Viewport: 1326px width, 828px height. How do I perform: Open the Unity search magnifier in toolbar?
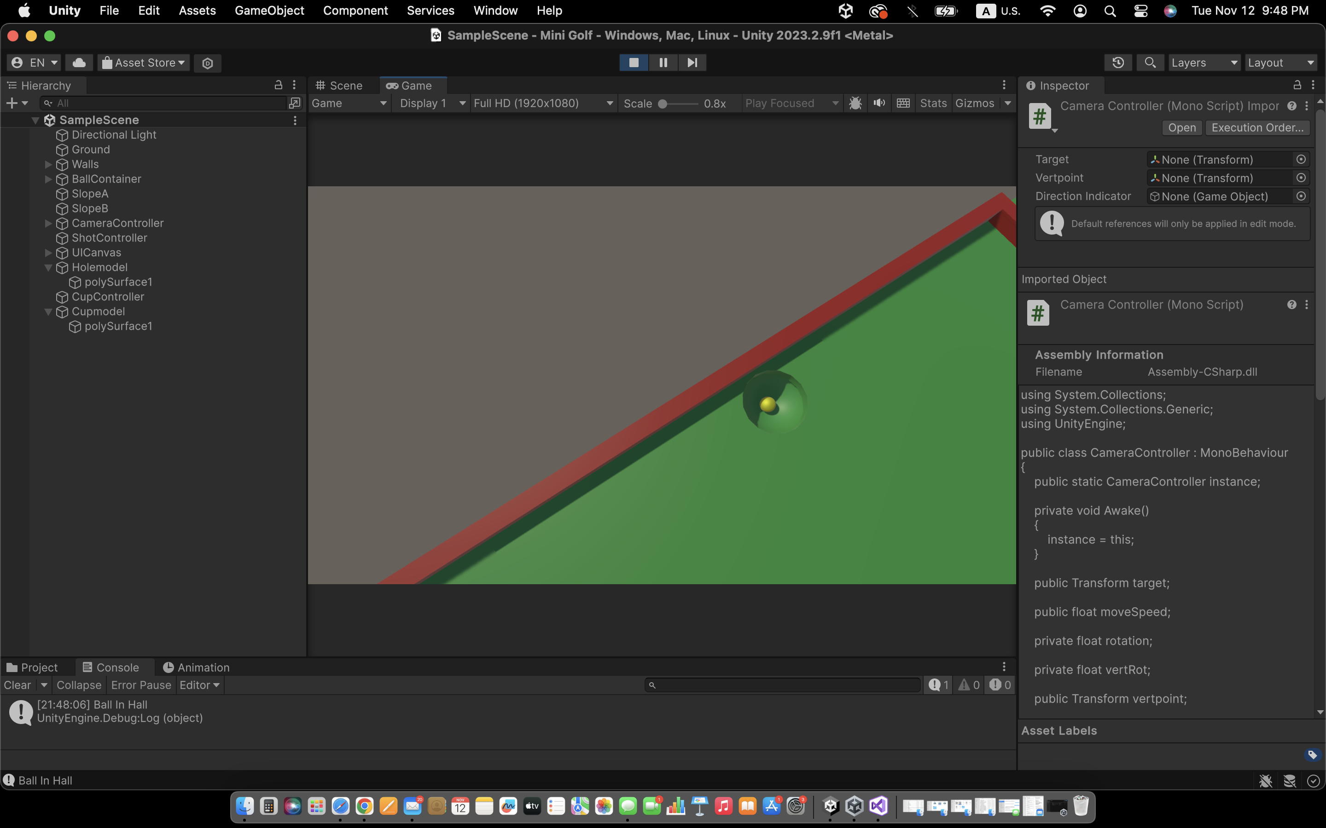point(1150,63)
